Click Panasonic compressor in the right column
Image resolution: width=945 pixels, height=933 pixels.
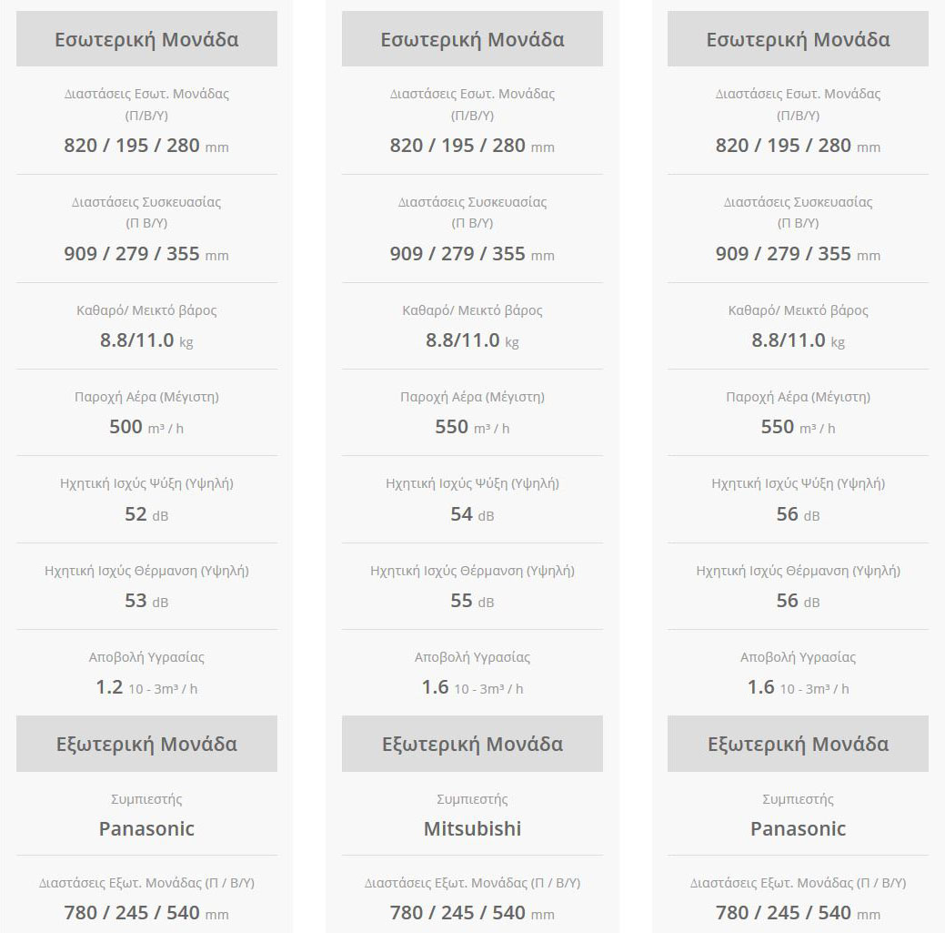pyautogui.click(x=798, y=829)
